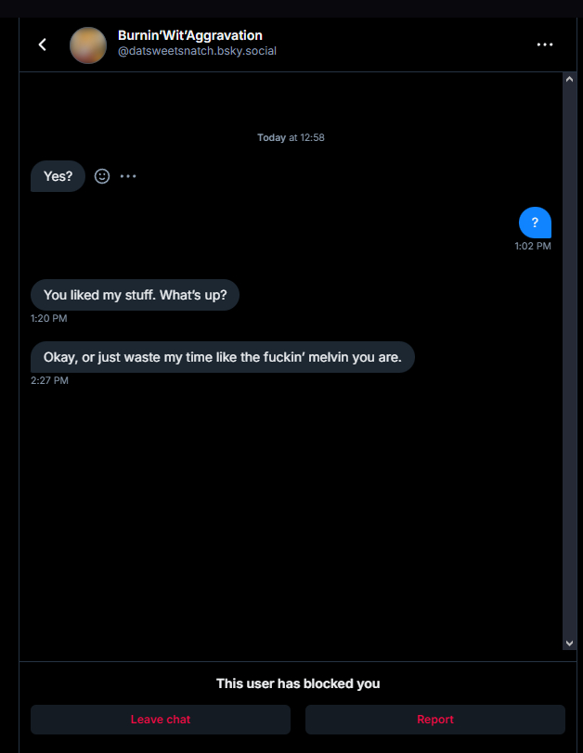Click the 2:27 PM message timestamp
This screenshot has width=583, height=753.
[x=49, y=380]
